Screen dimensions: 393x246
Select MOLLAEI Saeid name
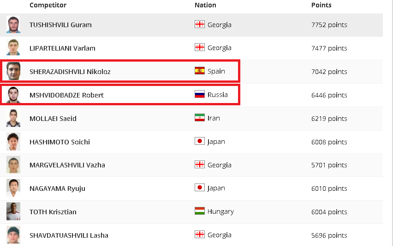pos(53,119)
